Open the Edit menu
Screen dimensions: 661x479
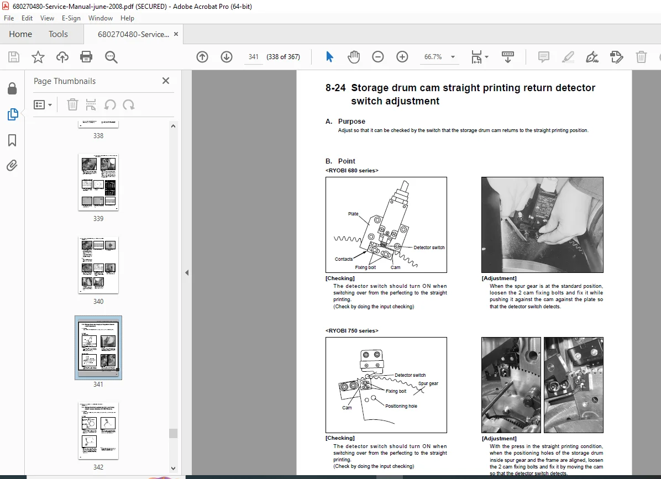(x=27, y=18)
